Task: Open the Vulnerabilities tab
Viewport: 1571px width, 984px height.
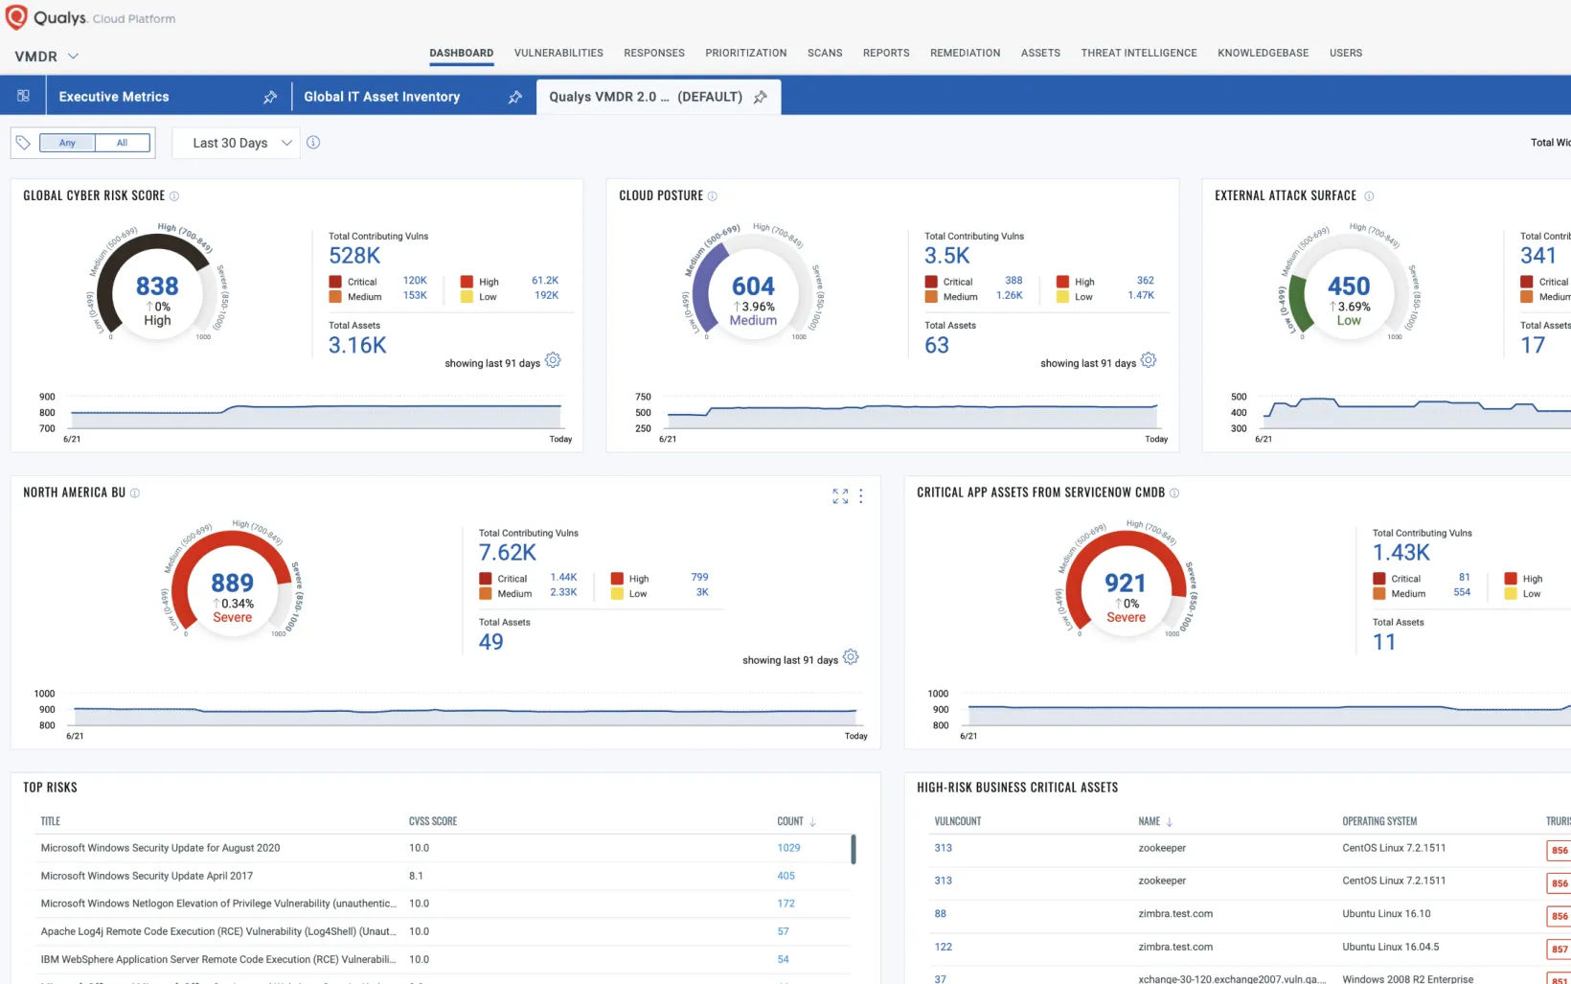Action: click(x=558, y=53)
